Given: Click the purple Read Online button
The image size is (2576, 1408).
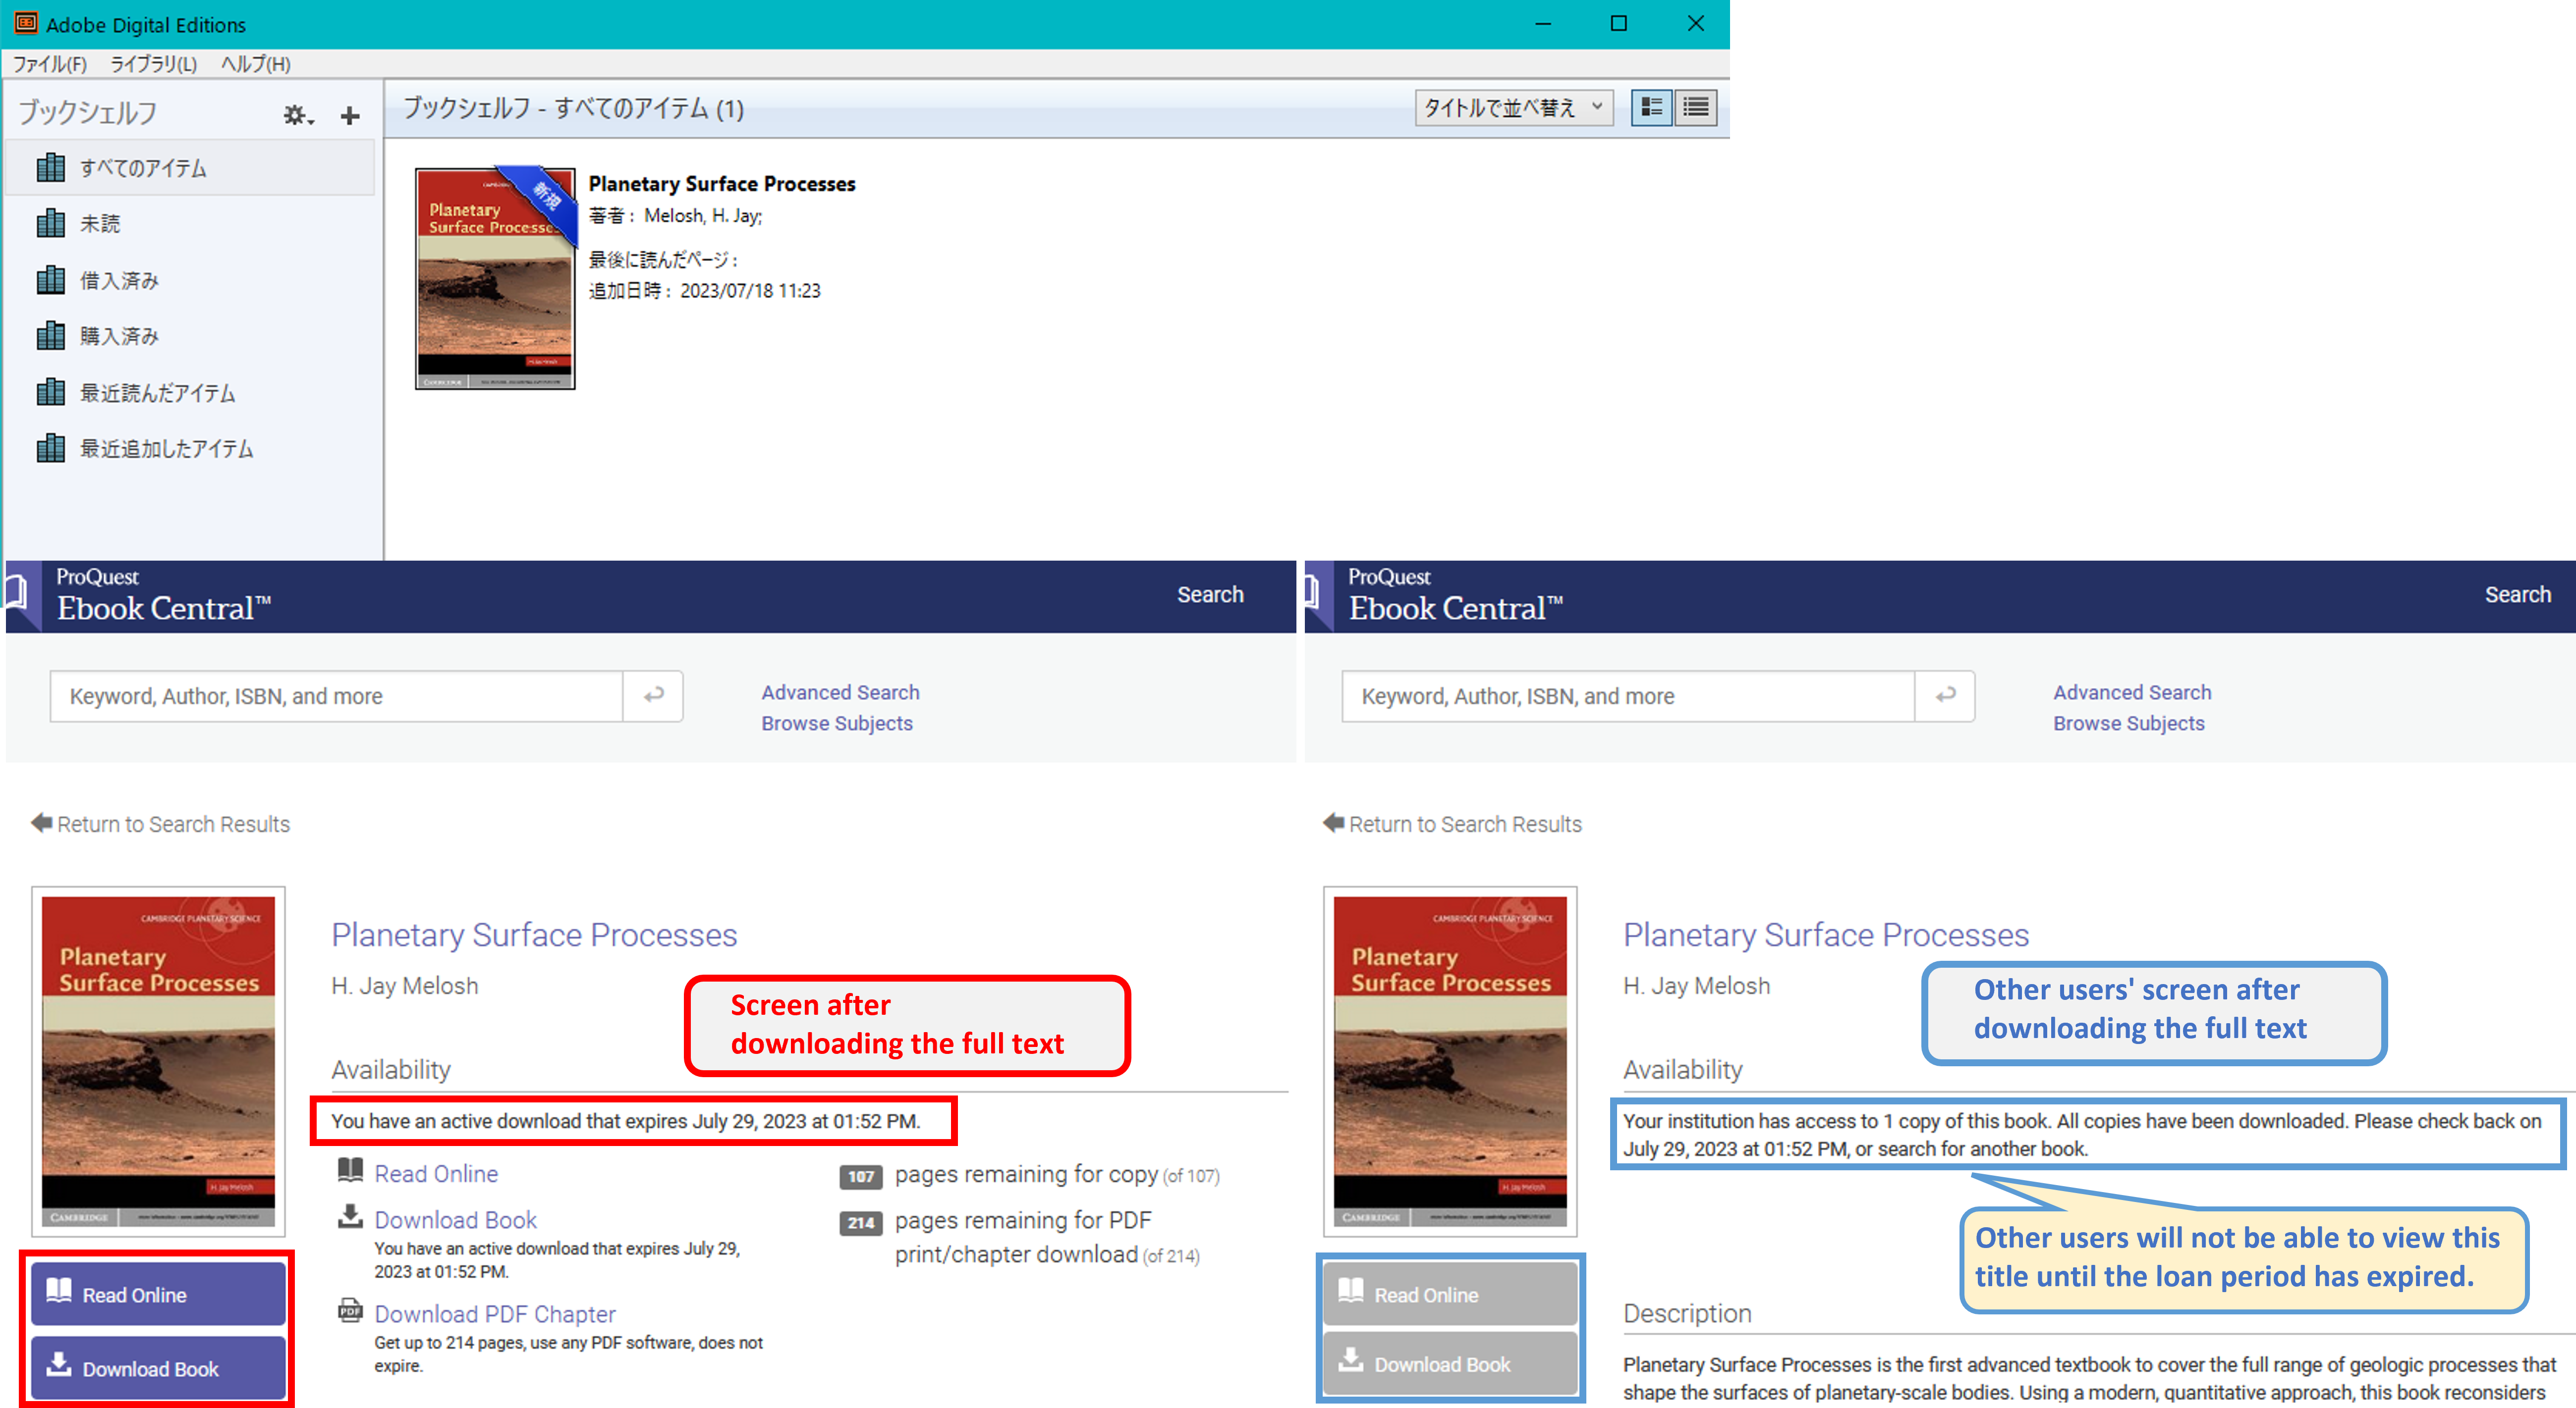Looking at the screenshot, I should click(158, 1294).
